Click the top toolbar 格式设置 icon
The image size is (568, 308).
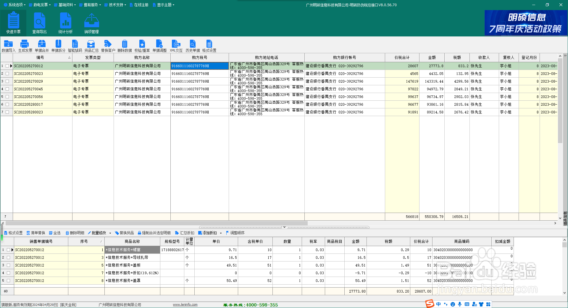coord(209,46)
